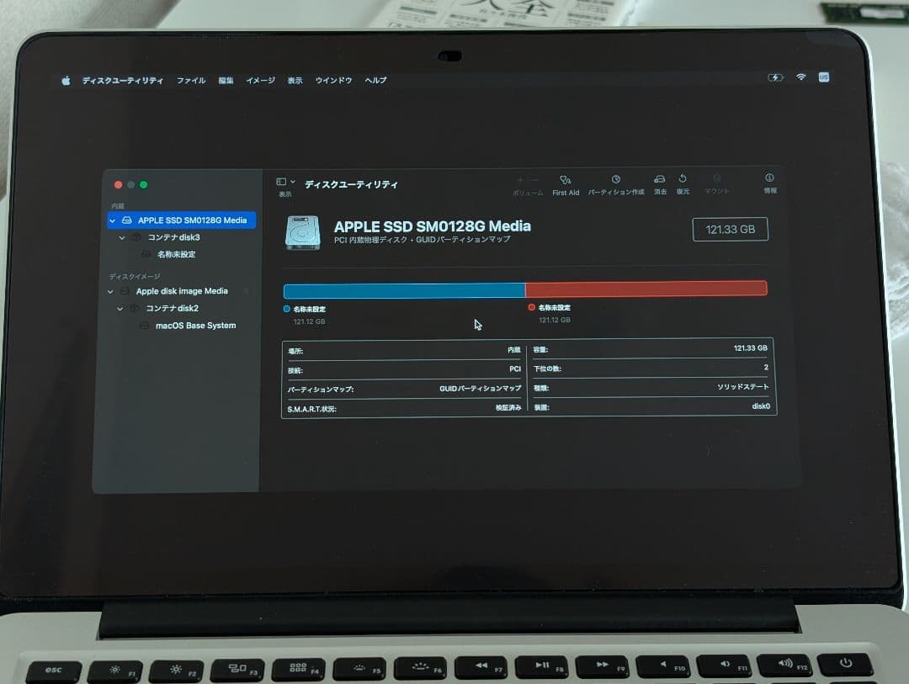Image resolution: width=909 pixels, height=684 pixels.
Task: Click the remove volume minus button
Action: 534,180
